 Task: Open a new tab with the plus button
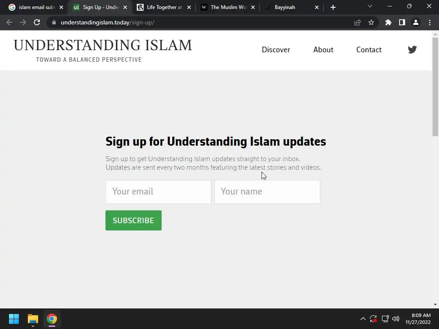(x=333, y=7)
